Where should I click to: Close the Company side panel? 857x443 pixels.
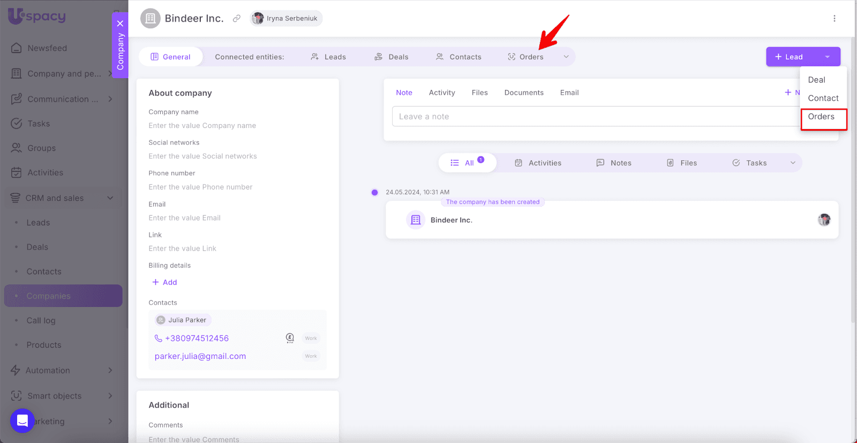(120, 24)
